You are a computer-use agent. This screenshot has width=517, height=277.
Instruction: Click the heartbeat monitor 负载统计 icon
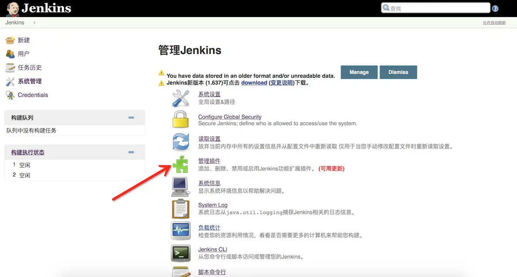180,230
